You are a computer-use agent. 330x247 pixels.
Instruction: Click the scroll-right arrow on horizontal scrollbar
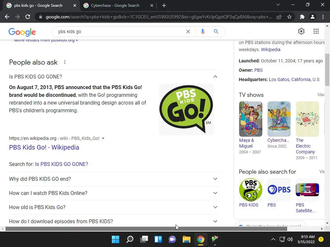click(x=322, y=229)
